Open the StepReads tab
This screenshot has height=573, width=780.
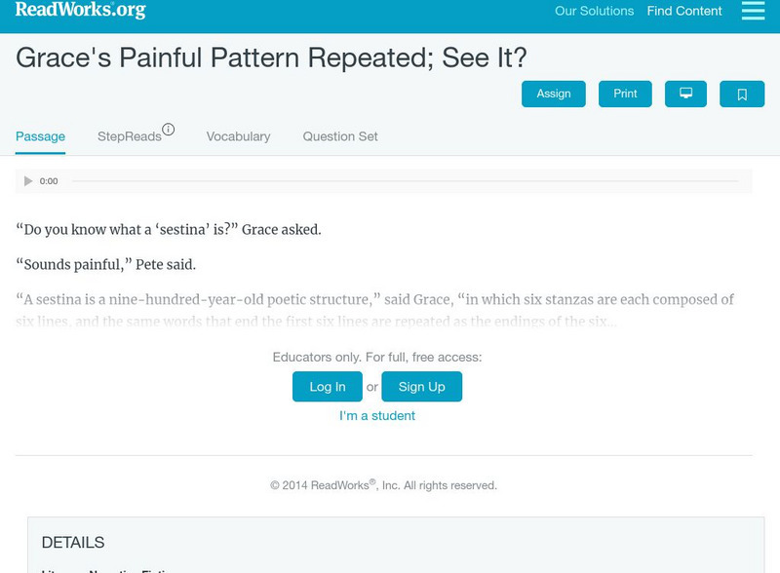(129, 136)
